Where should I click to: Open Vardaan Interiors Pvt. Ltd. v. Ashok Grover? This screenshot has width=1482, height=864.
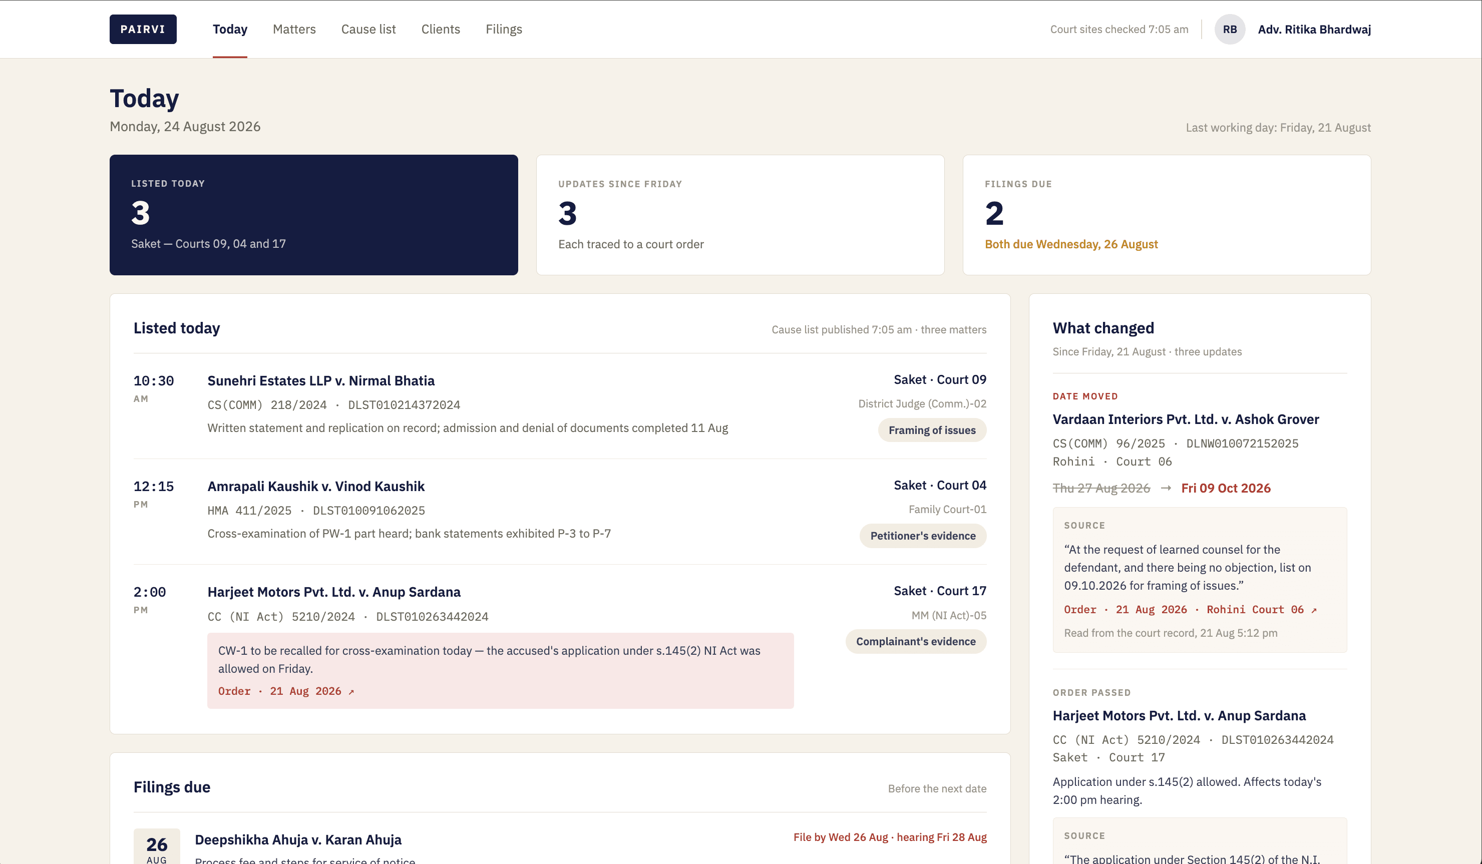point(1186,419)
